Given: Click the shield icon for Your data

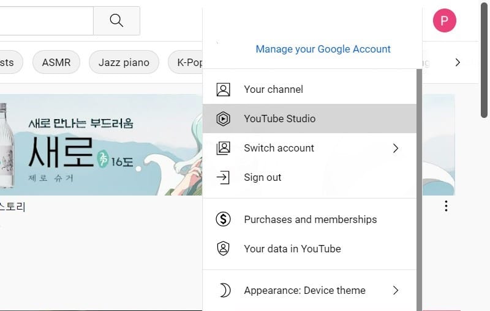Looking at the screenshot, I should [223, 248].
